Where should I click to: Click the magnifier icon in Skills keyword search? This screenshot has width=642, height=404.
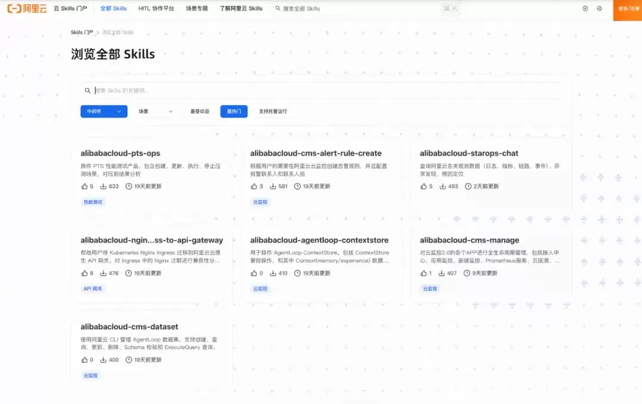[x=87, y=90]
